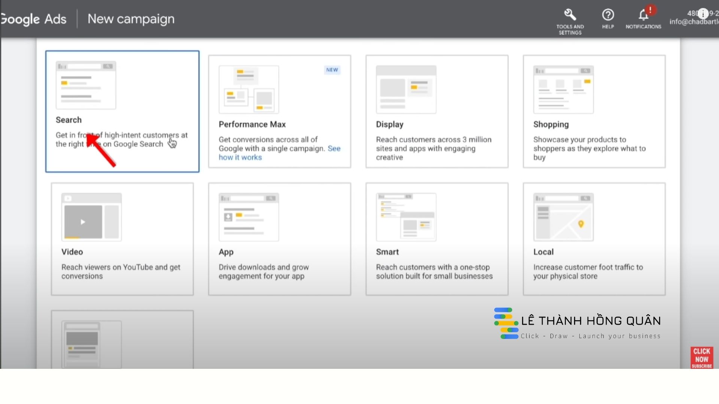Click the See how it works link
The image size is (719, 404).
[240, 157]
